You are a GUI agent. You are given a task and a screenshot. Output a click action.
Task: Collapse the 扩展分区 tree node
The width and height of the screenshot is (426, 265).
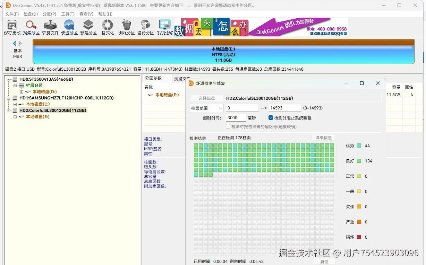click(15, 86)
